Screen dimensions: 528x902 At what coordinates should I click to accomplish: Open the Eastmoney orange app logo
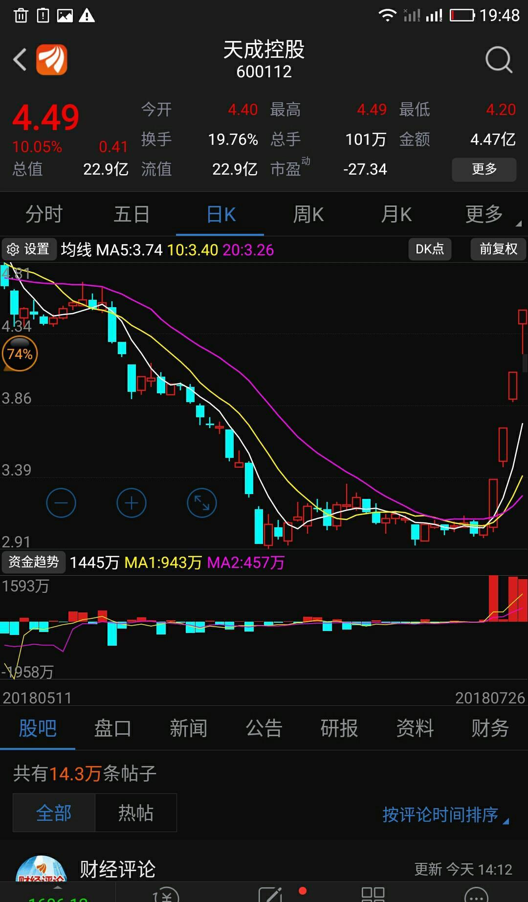click(x=52, y=60)
